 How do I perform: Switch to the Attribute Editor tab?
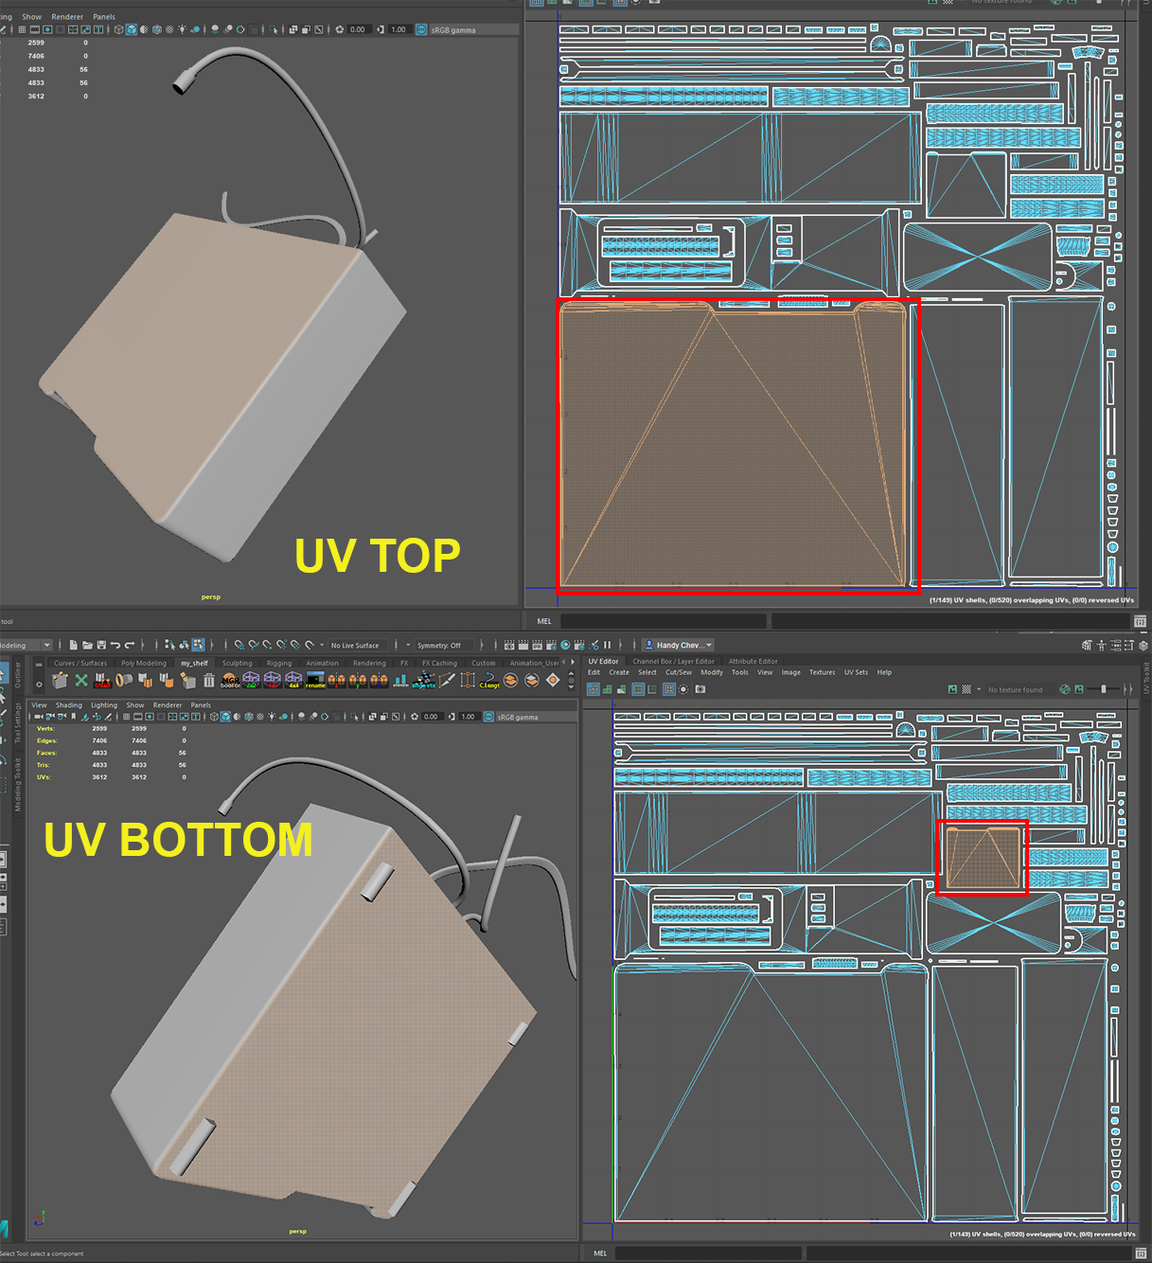[753, 662]
